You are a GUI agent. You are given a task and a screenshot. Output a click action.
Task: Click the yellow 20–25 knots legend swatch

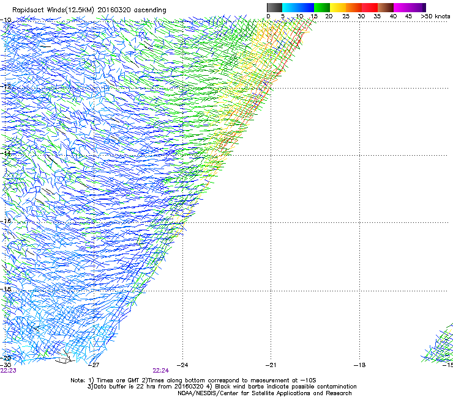(x=338, y=7)
